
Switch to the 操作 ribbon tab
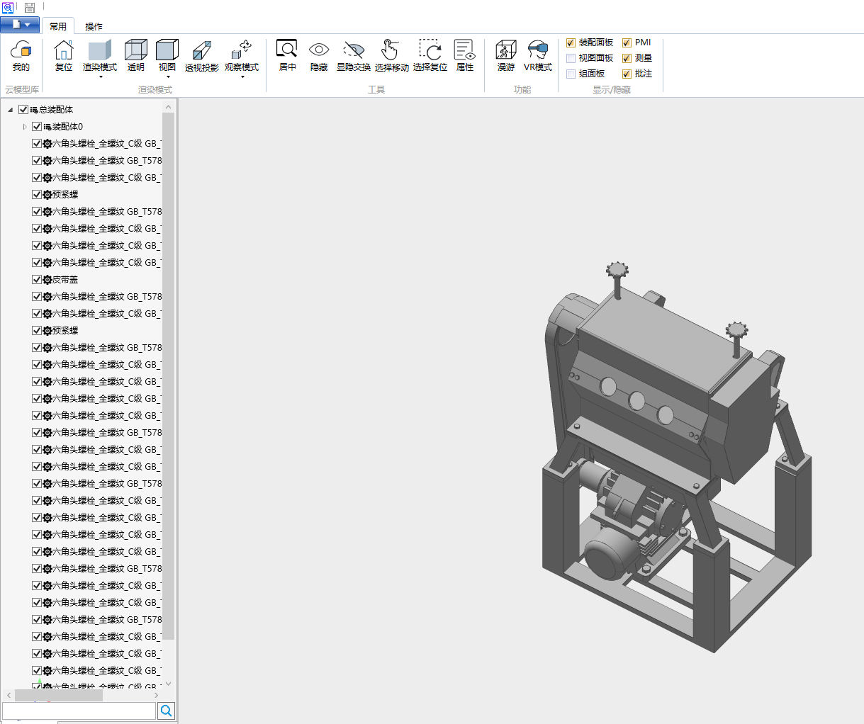[94, 26]
